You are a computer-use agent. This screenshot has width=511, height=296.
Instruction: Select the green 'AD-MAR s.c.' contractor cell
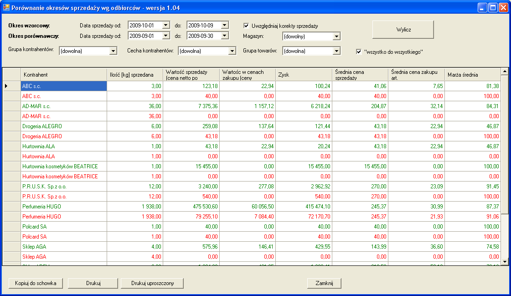(x=64, y=106)
